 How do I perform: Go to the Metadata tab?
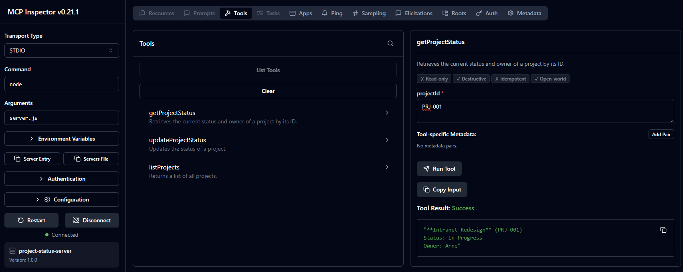[524, 13]
